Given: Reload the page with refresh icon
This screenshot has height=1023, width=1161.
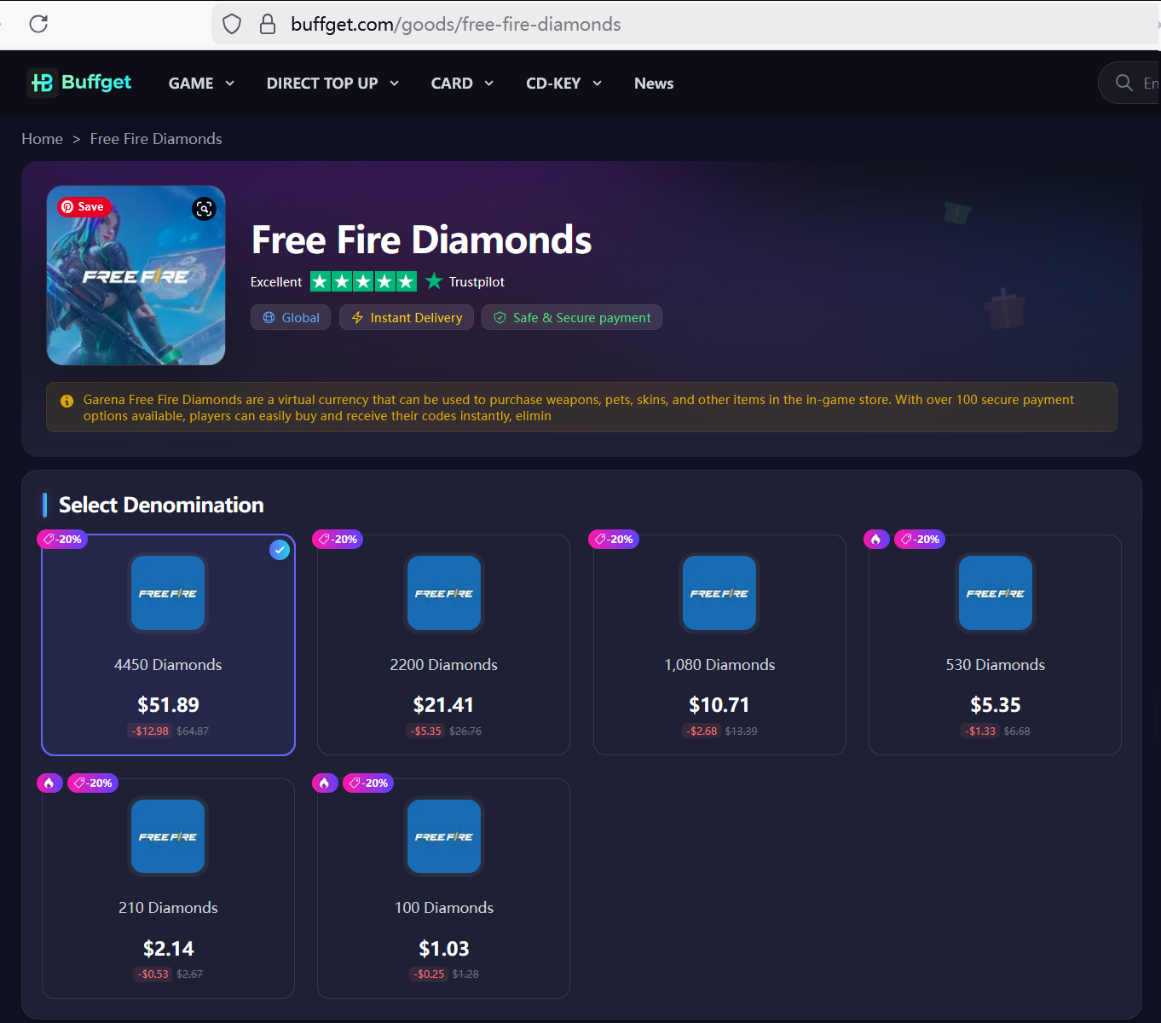Looking at the screenshot, I should (x=38, y=24).
